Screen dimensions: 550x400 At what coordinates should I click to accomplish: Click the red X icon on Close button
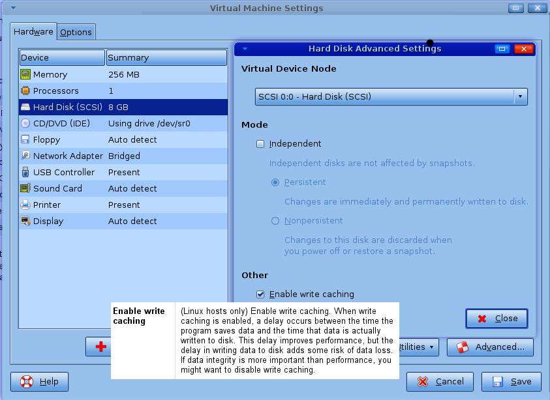coord(482,319)
